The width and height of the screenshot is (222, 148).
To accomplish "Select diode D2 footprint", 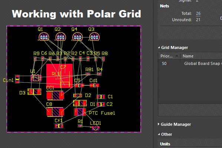I will click(77, 96).
